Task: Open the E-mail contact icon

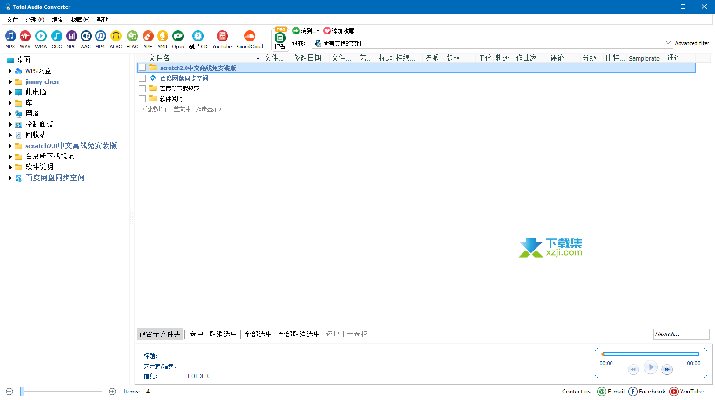Action: [x=602, y=392]
